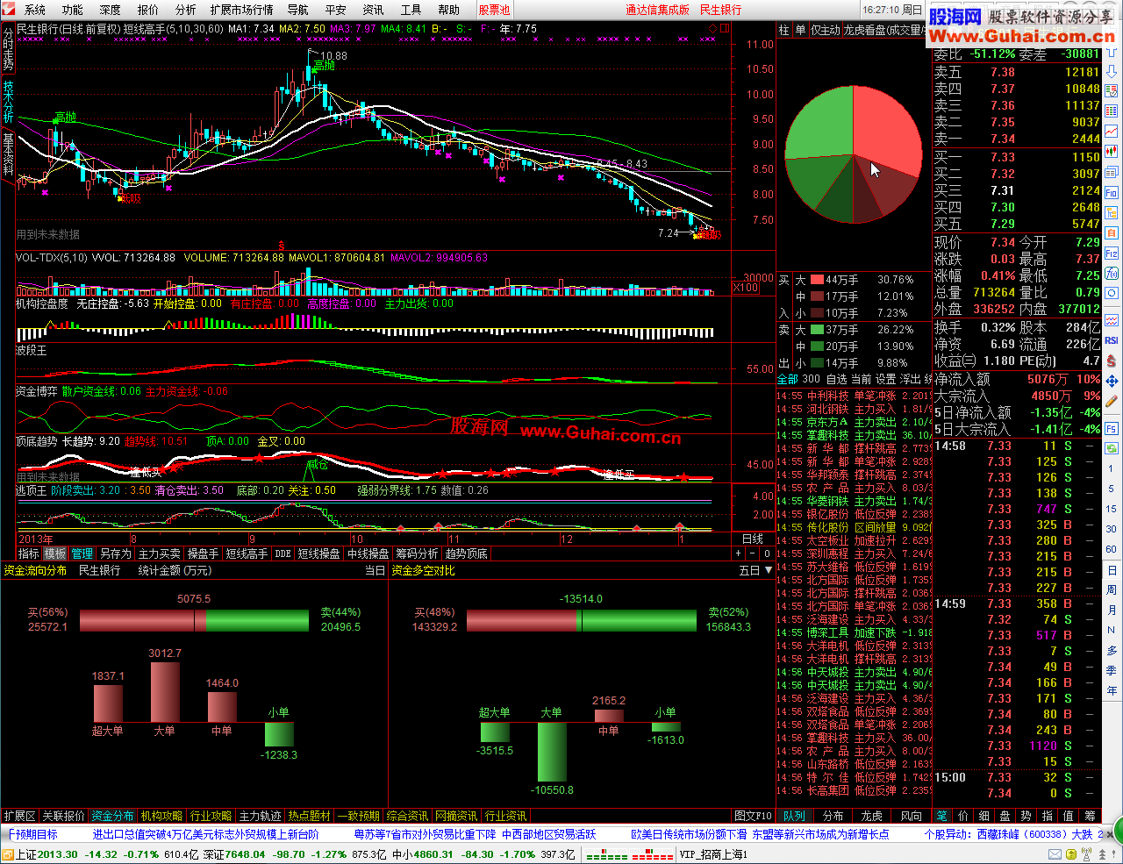Click the up arrow icon in right toolbar
Viewport: 1123px width, 864px height.
tap(1112, 52)
